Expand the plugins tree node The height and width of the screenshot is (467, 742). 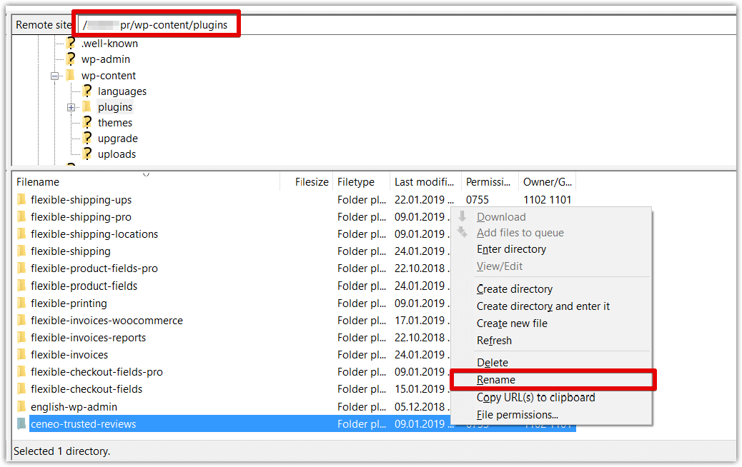point(71,107)
